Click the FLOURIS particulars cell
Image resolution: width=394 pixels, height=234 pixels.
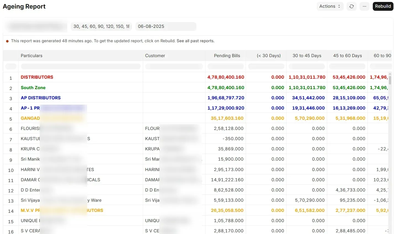pos(81,128)
